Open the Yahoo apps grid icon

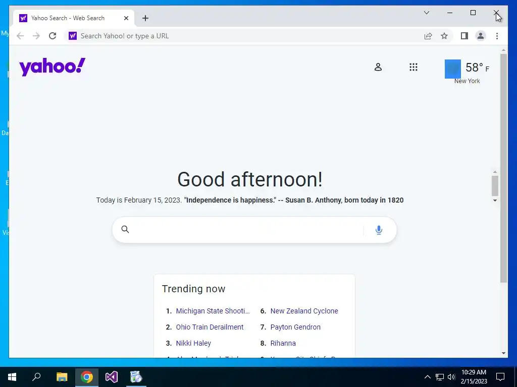[413, 67]
